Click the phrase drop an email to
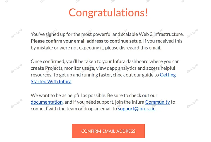 point(100,109)
